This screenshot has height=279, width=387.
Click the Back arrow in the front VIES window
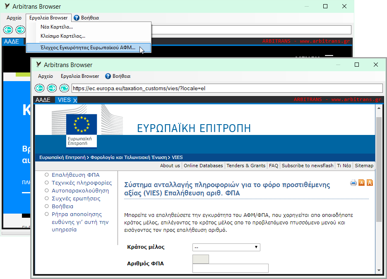coord(39,88)
